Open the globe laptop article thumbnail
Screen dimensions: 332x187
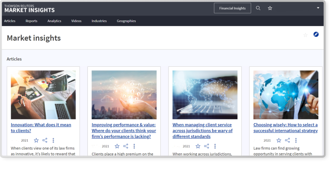click(205, 95)
